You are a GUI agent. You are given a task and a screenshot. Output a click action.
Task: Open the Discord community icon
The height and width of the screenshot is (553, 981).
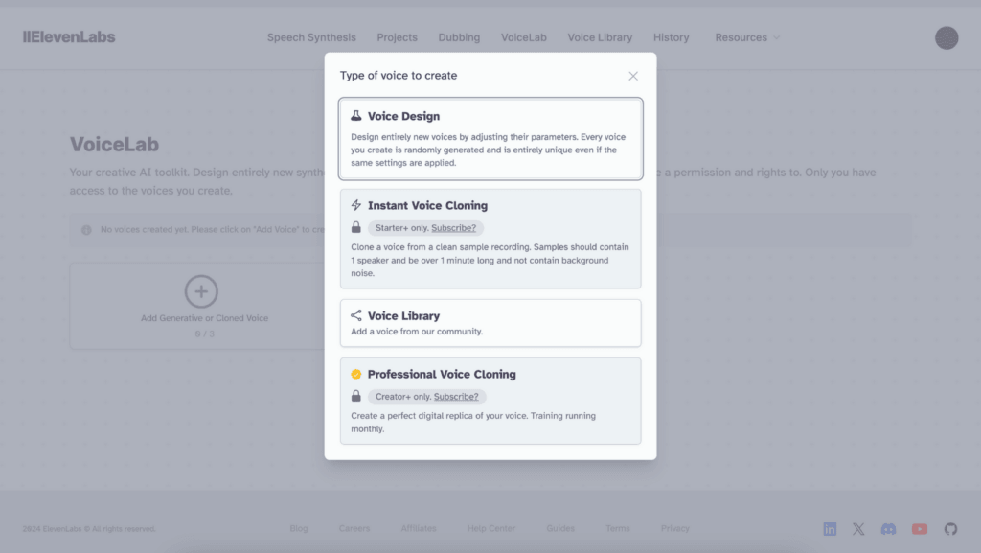888,528
